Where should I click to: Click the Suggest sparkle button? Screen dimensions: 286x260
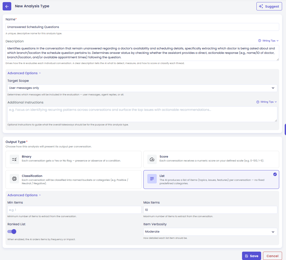click(269, 6)
